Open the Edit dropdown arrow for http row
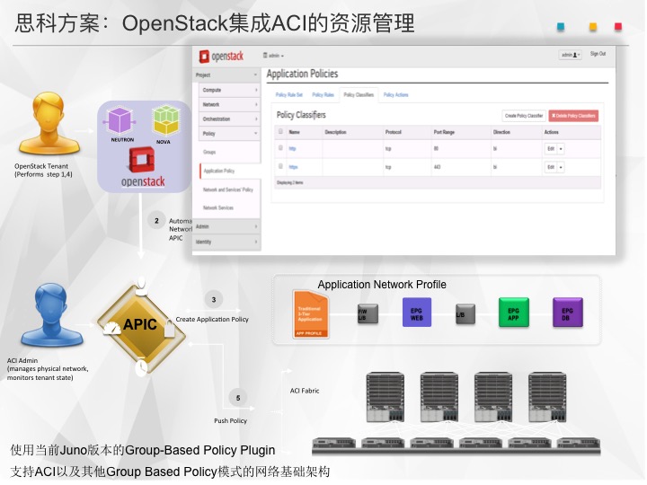Image resolution: width=647 pixels, height=485 pixels. [x=561, y=149]
